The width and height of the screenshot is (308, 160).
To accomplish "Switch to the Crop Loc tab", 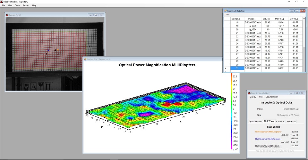I will (280, 122).
